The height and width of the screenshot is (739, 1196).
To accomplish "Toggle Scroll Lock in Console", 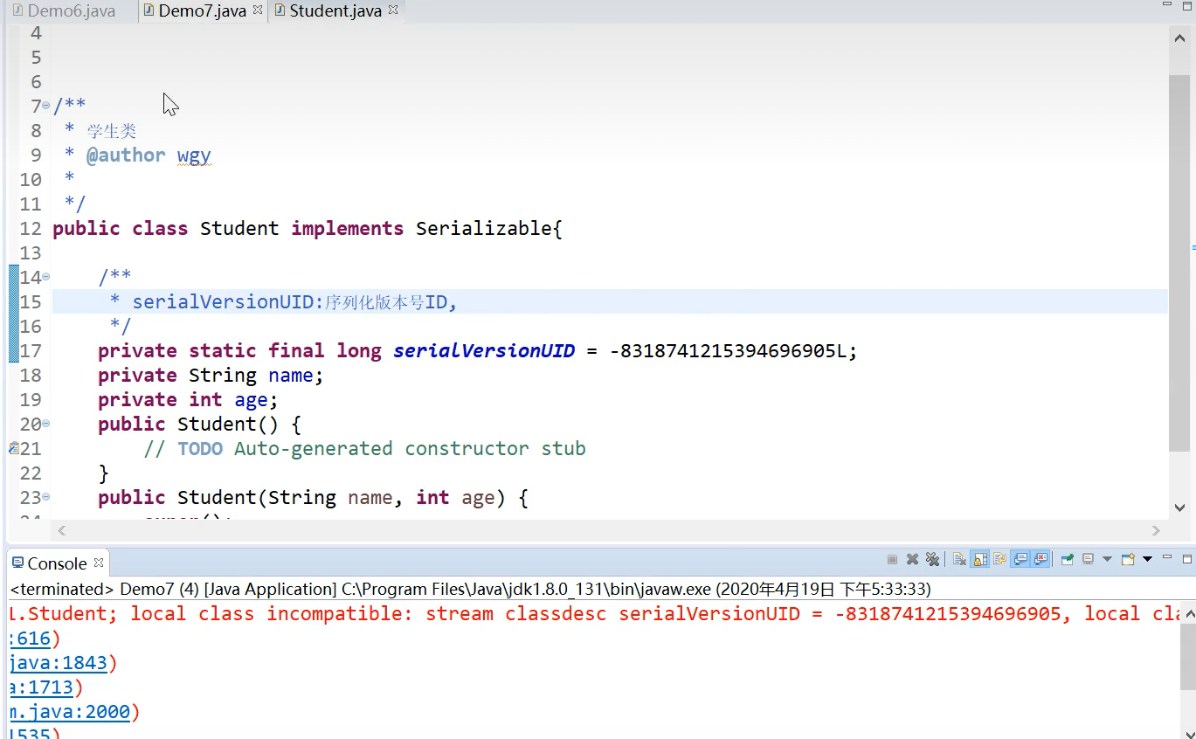I will pyautogui.click(x=980, y=559).
